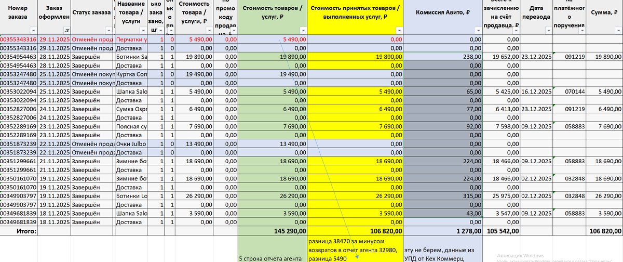This screenshot has width=623, height=262.
Task: Select the Шапка Salo cell priced 5 490,00
Action: coord(132,92)
